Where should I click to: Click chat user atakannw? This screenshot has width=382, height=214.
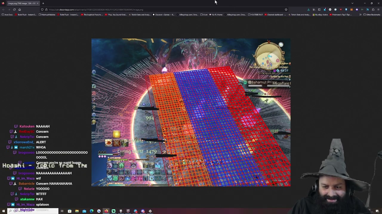(27, 199)
